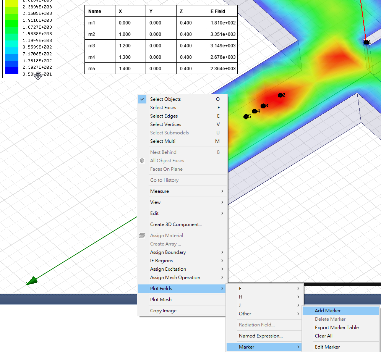
Task: Expand Assign Mesh Operation submenu
Action: 182,278
